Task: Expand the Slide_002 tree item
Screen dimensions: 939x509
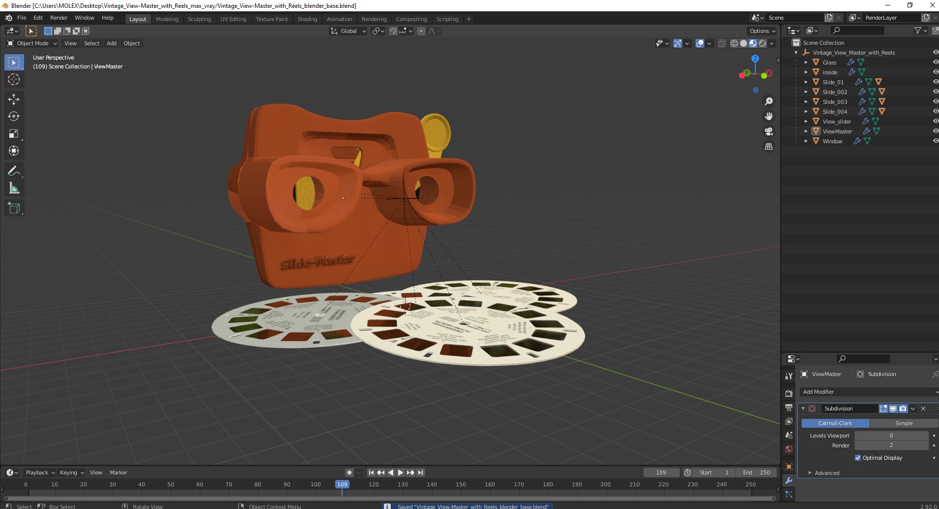Action: click(x=806, y=92)
